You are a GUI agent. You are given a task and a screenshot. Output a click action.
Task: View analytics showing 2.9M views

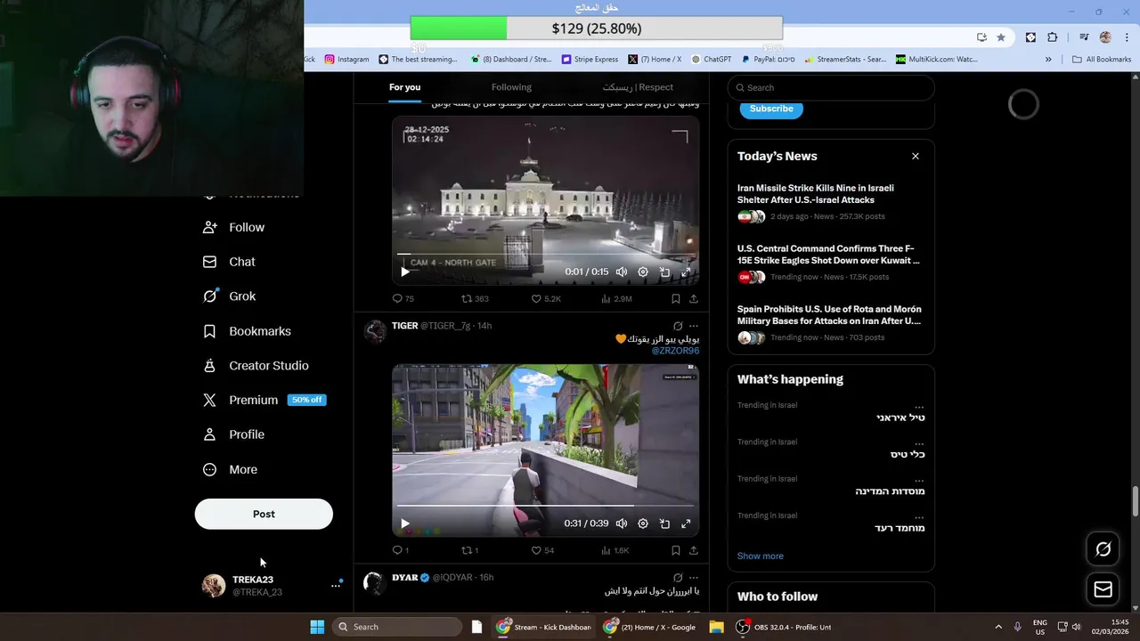[x=616, y=298]
